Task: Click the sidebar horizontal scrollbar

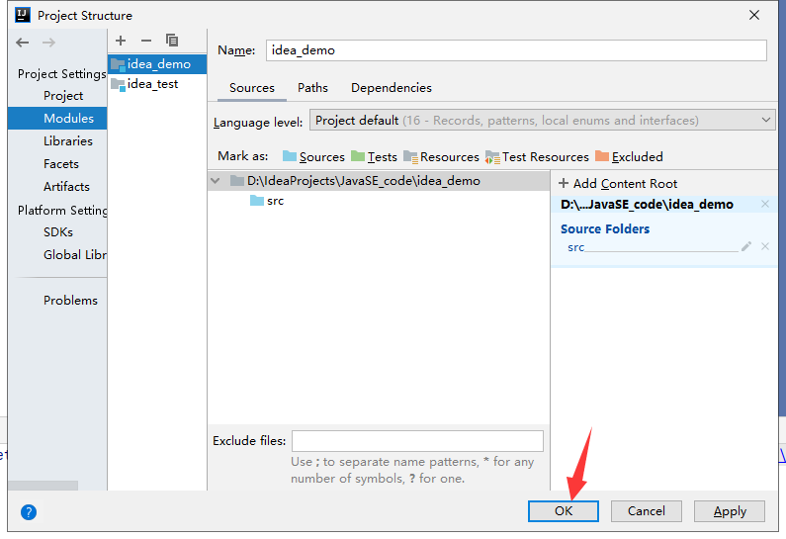Action: (44, 486)
